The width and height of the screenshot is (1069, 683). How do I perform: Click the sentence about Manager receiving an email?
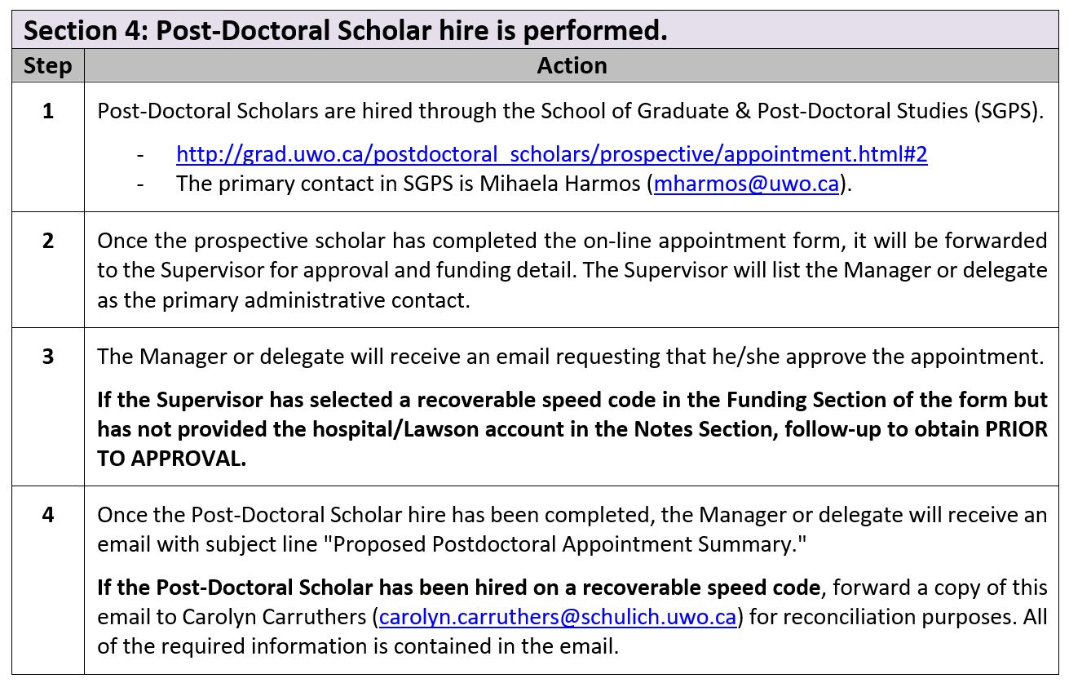pyautogui.click(x=570, y=357)
